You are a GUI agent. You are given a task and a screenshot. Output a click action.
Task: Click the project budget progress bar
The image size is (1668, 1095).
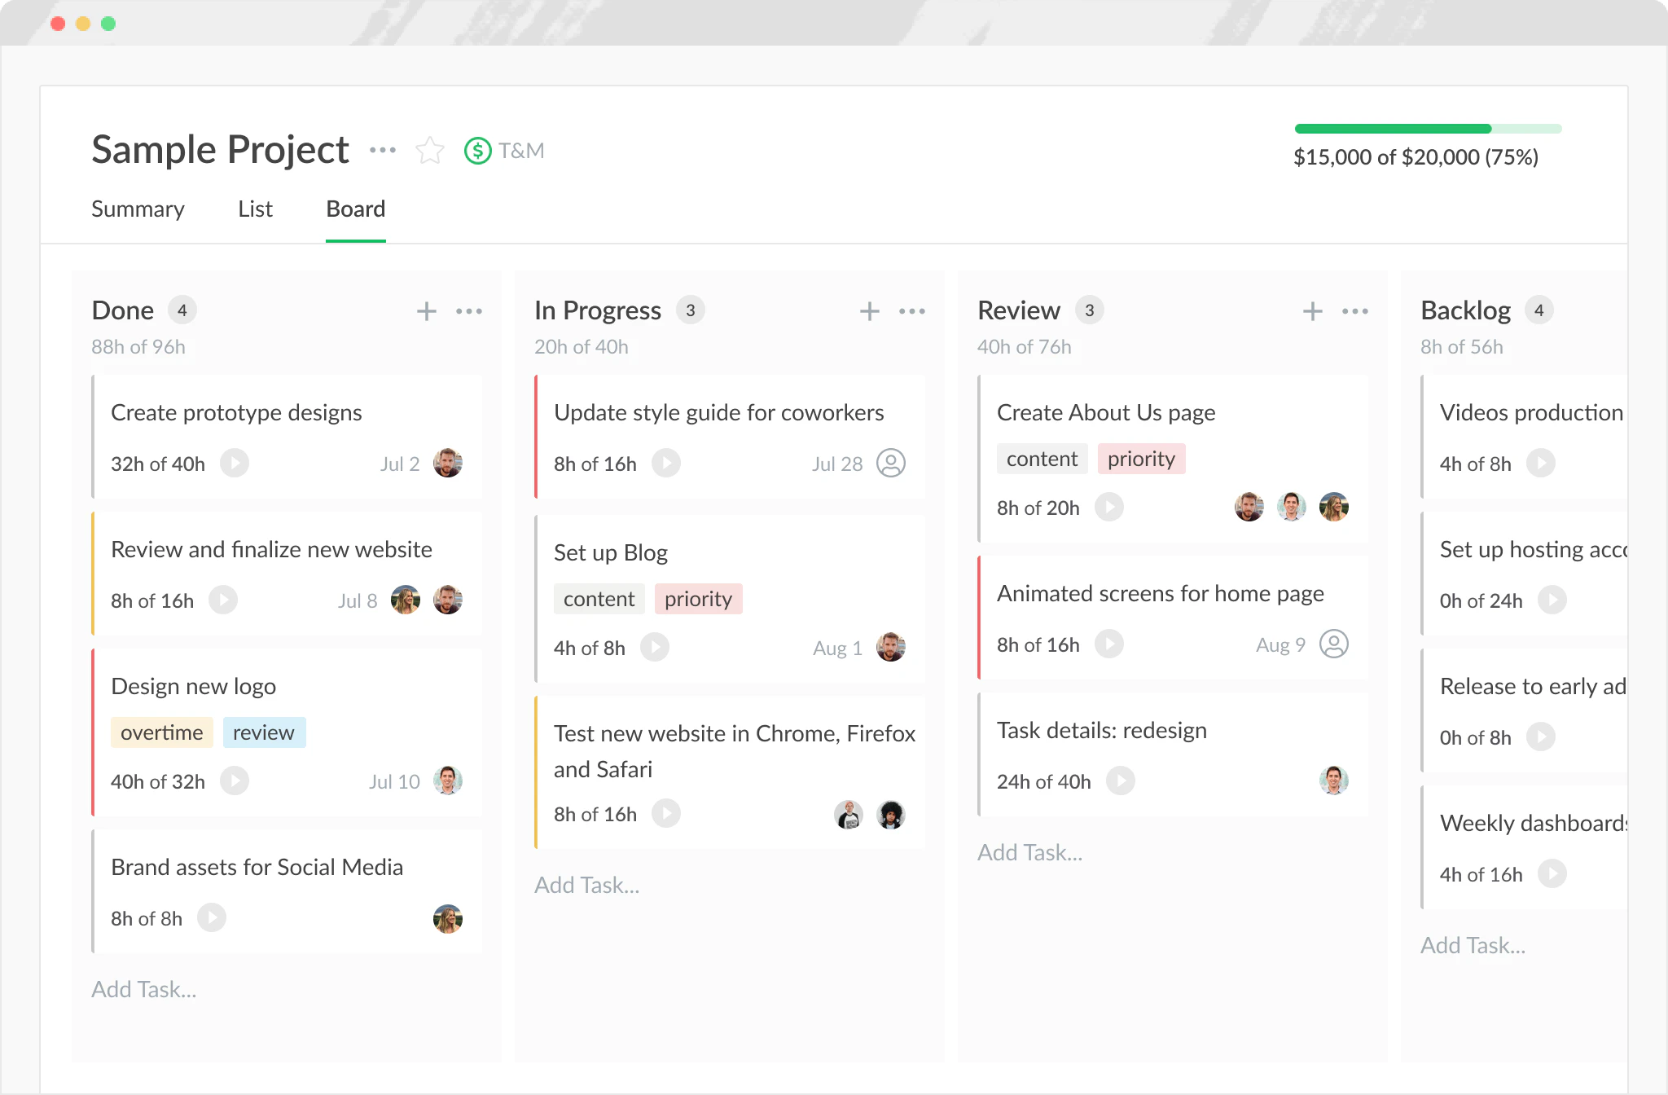(1429, 129)
